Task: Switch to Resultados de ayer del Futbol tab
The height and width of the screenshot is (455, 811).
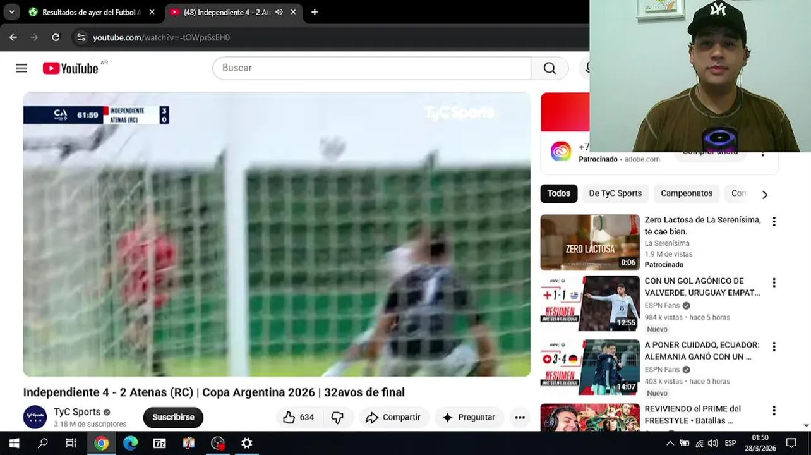Action: 92,12
